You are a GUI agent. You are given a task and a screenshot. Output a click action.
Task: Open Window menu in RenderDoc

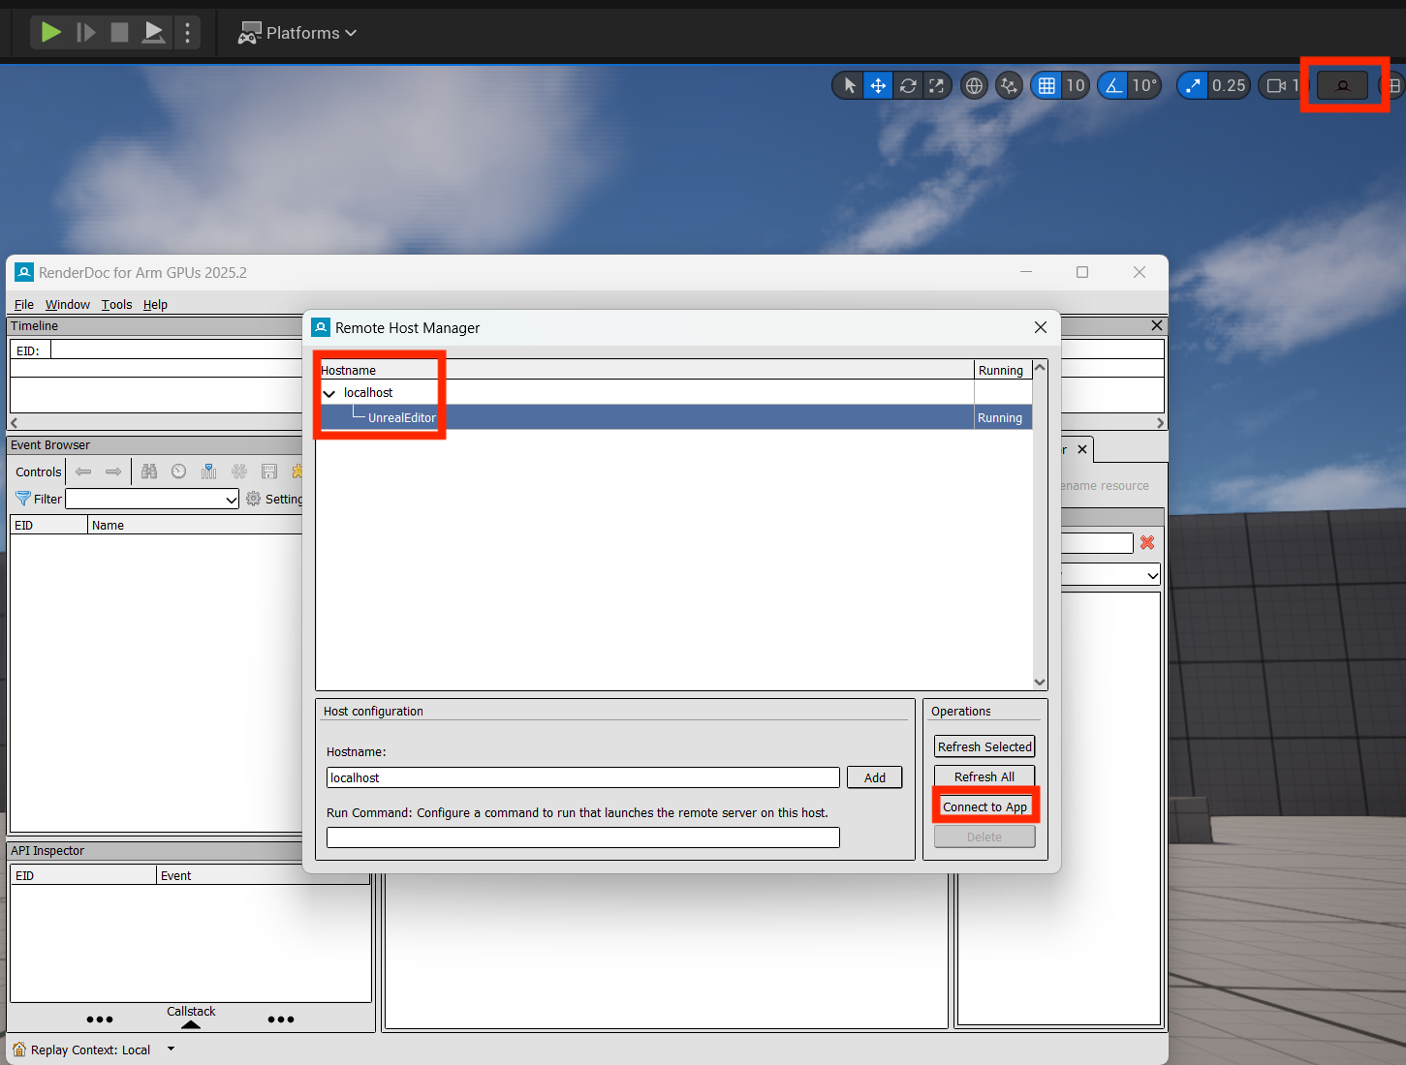tap(68, 304)
